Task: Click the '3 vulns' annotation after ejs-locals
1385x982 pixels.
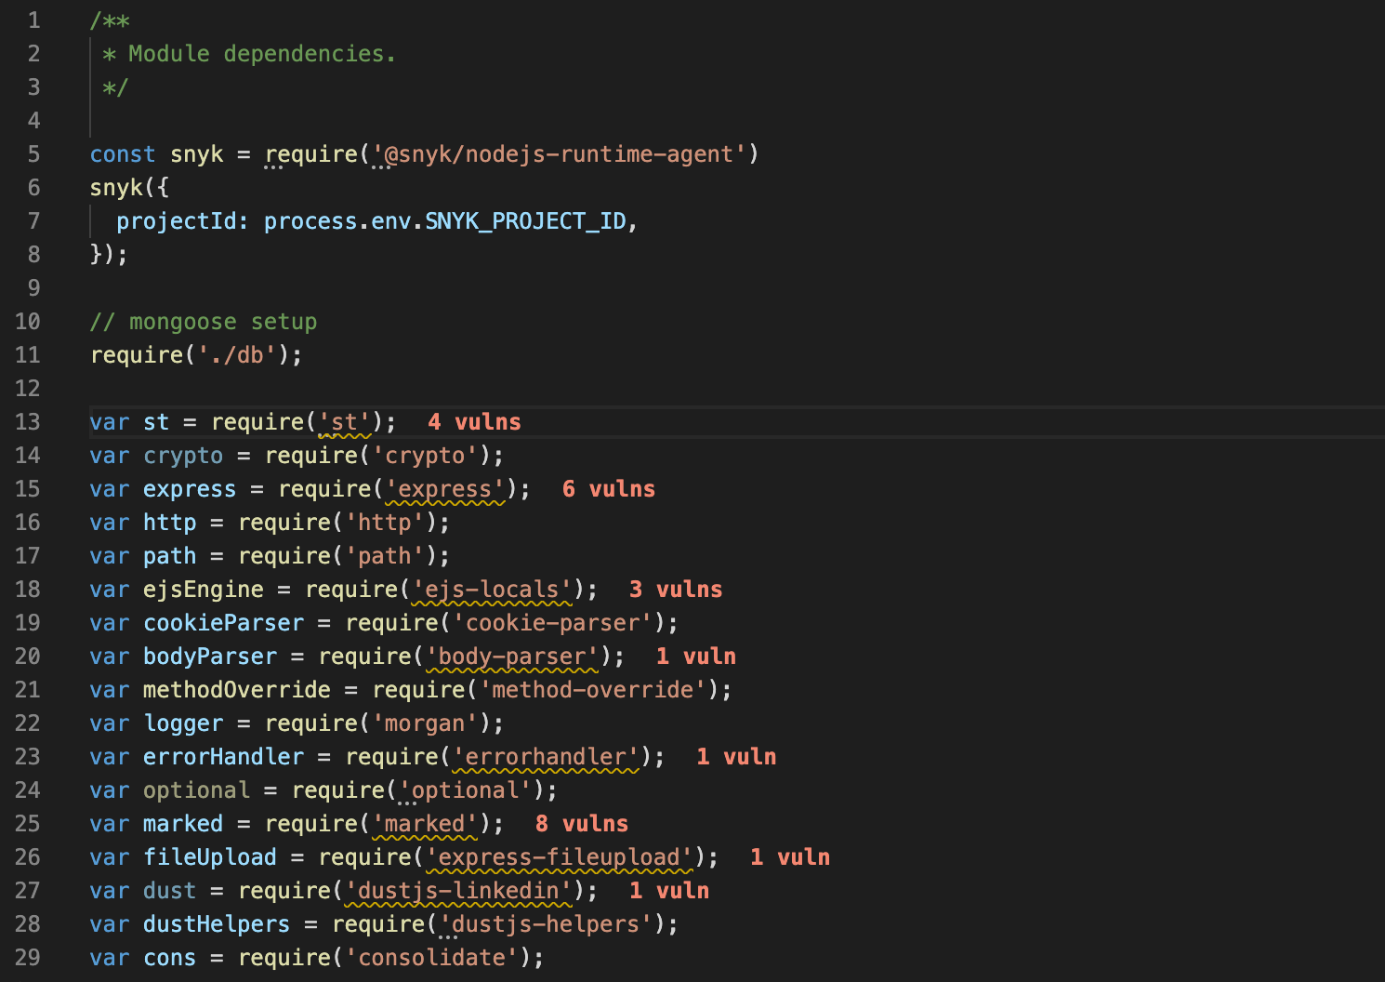Action: (x=676, y=590)
